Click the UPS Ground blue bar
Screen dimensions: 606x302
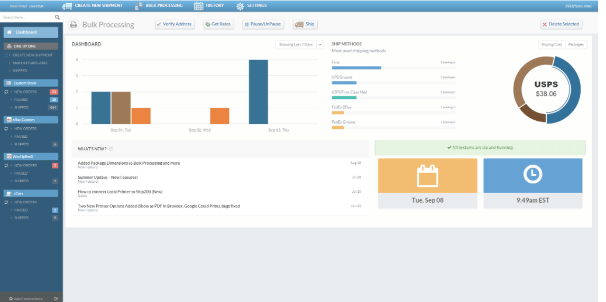(x=344, y=82)
